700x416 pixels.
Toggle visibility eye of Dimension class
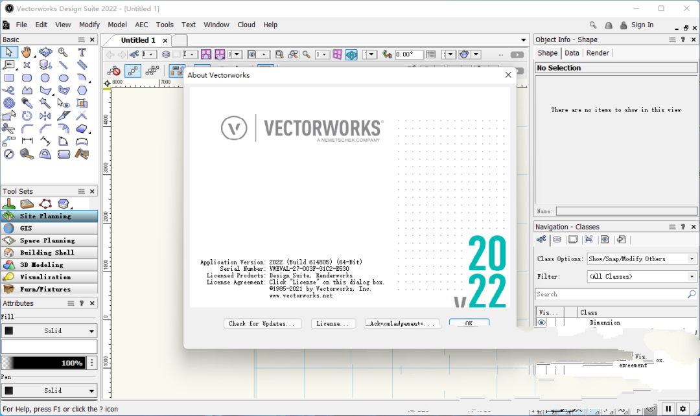pyautogui.click(x=541, y=322)
